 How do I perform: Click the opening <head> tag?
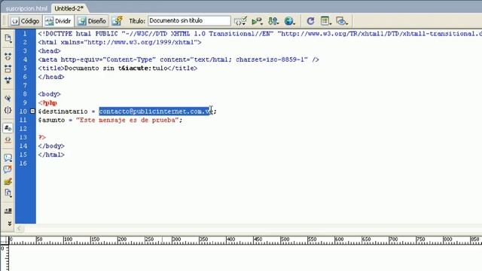click(49, 50)
